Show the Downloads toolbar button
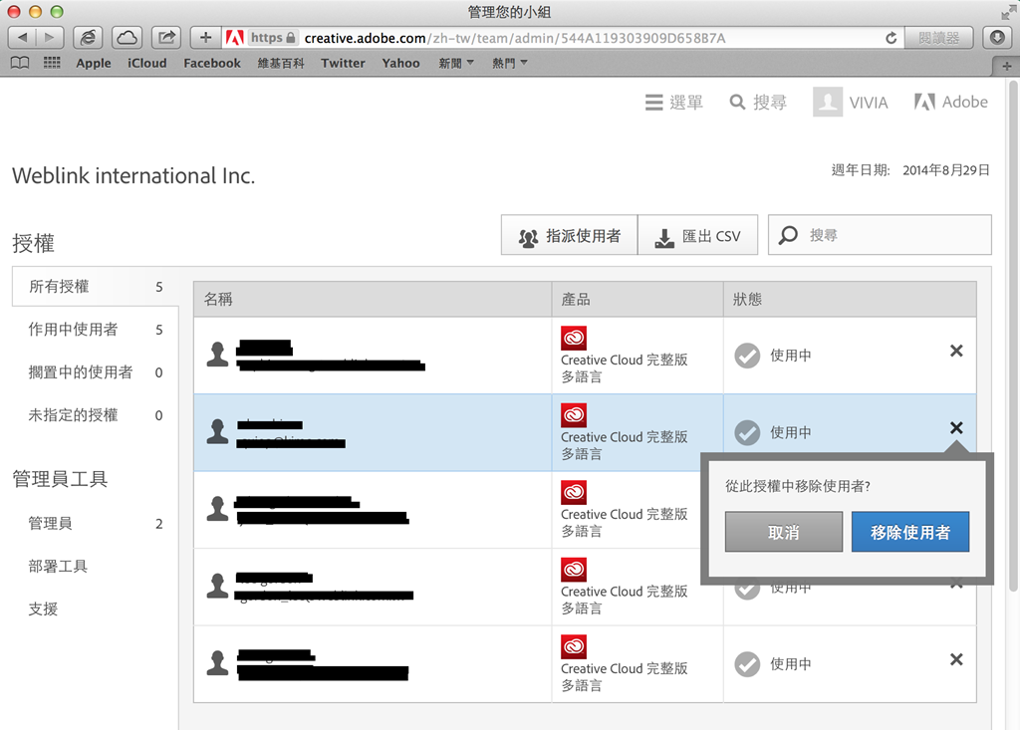This screenshot has width=1020, height=730. click(x=996, y=38)
